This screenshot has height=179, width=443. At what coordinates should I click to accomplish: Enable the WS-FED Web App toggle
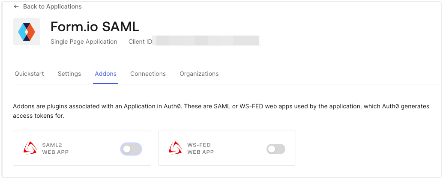point(276,149)
